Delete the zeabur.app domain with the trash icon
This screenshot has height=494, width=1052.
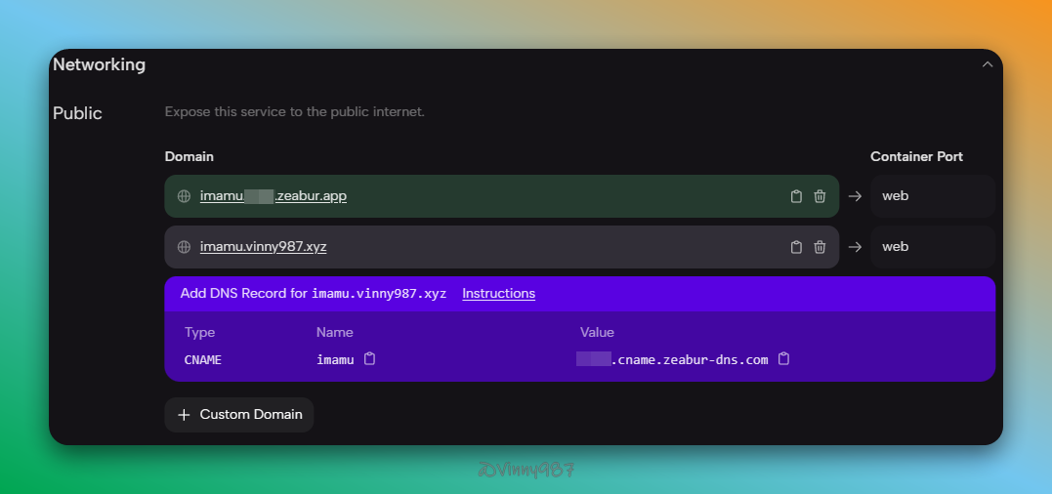pyautogui.click(x=820, y=196)
